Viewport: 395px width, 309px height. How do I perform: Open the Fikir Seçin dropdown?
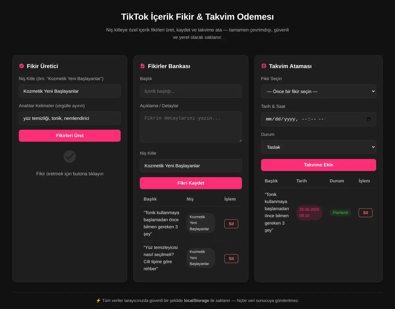[x=319, y=91]
